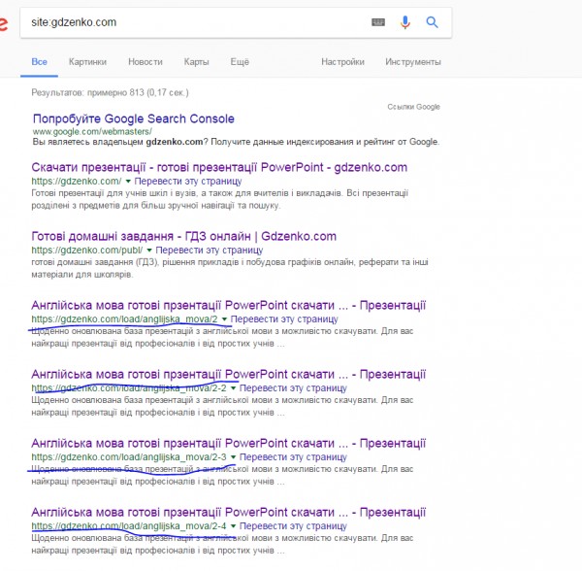Expand dropdown arrow next to https://gdzenko.com/
Screen dimensions: 582x571
pyautogui.click(x=128, y=182)
